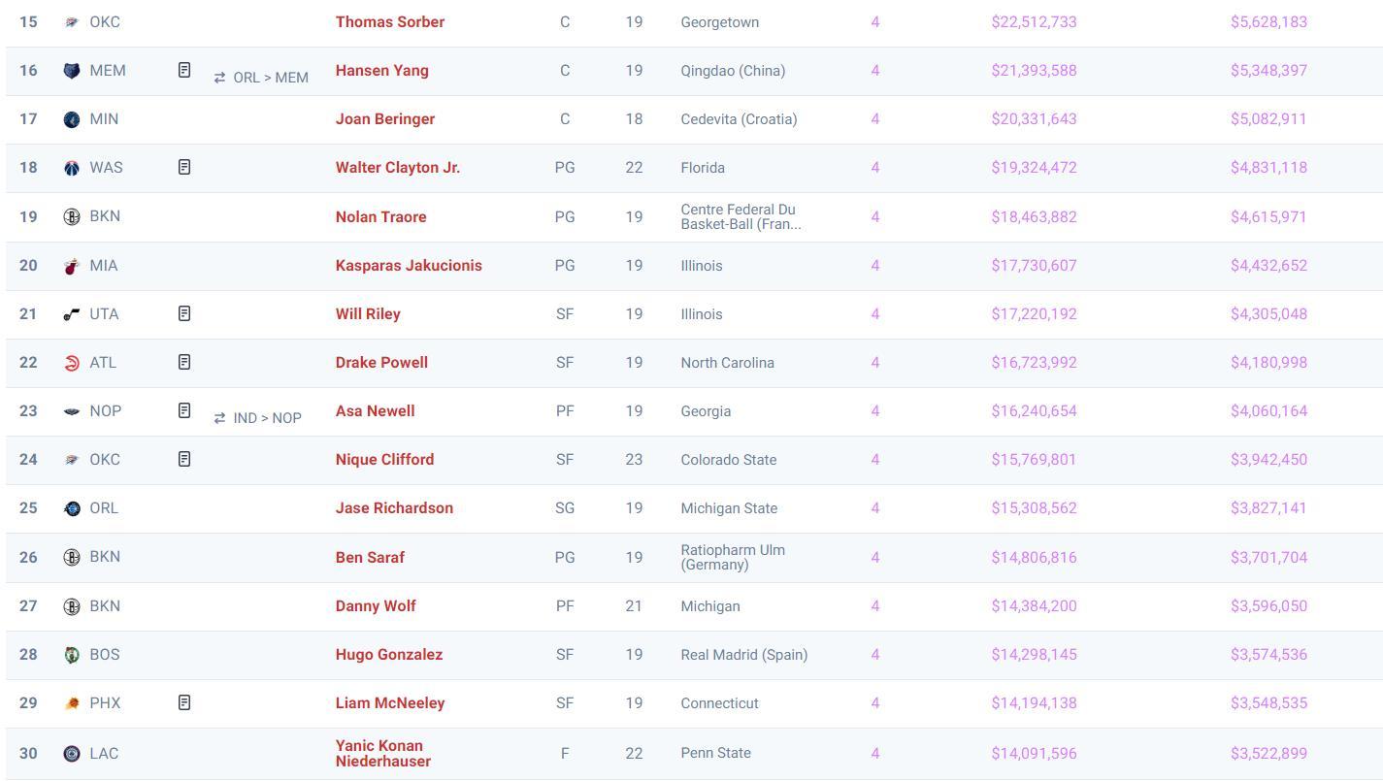
Task: Open Thomas Sorber's player page
Action: 390,21
